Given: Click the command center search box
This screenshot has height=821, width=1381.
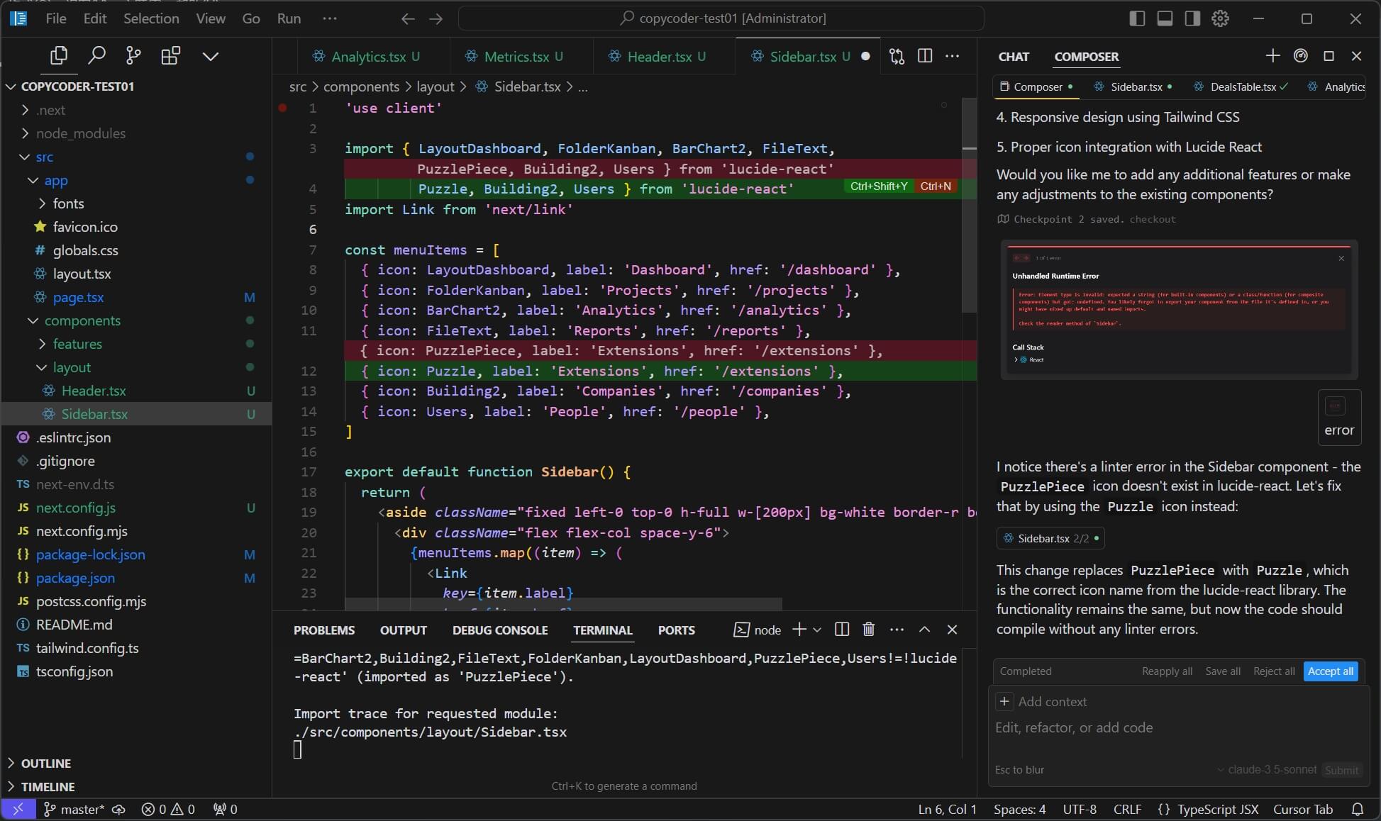Looking at the screenshot, I should tap(721, 18).
